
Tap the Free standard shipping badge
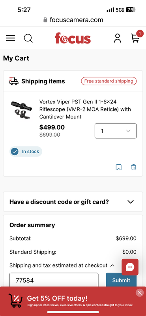point(109,81)
